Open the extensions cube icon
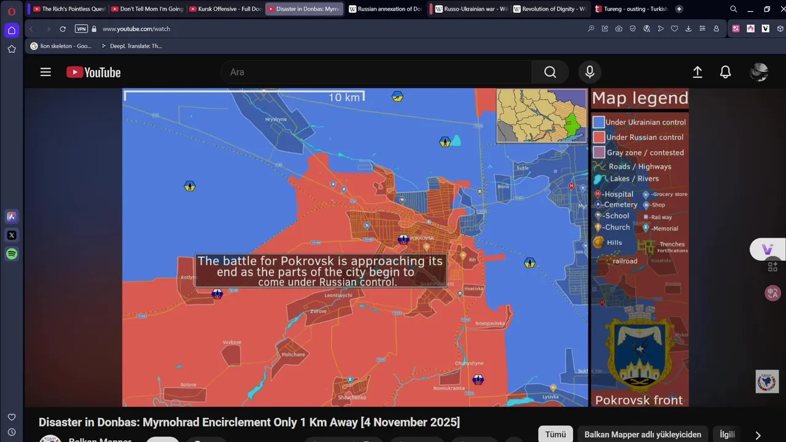The width and height of the screenshot is (786, 442). [x=779, y=29]
